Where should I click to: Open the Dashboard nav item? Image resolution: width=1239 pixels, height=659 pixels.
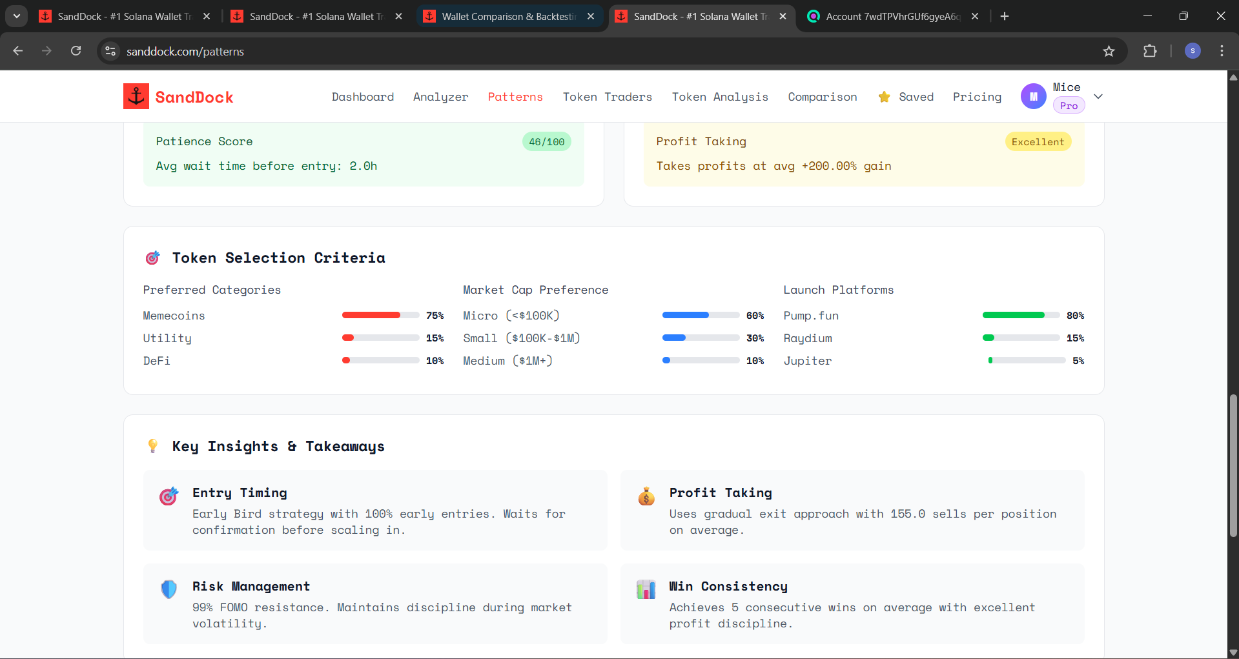click(x=363, y=97)
